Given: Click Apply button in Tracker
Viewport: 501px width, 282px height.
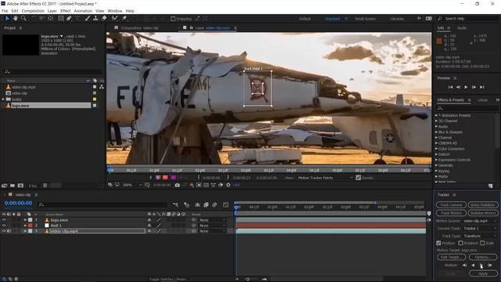Looking at the screenshot, I should (x=483, y=273).
